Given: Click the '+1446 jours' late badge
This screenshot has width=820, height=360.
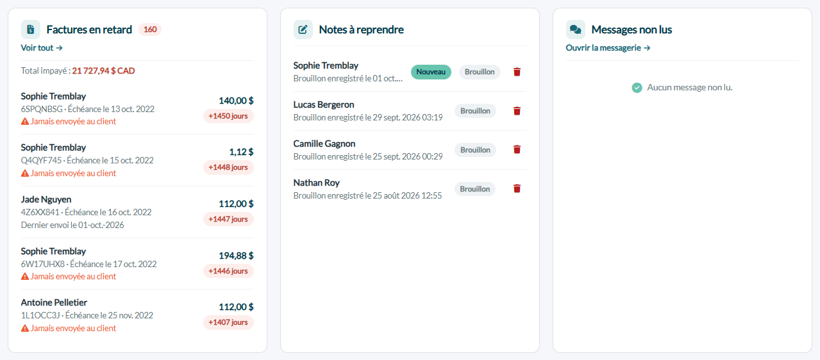Looking at the screenshot, I should [228, 271].
